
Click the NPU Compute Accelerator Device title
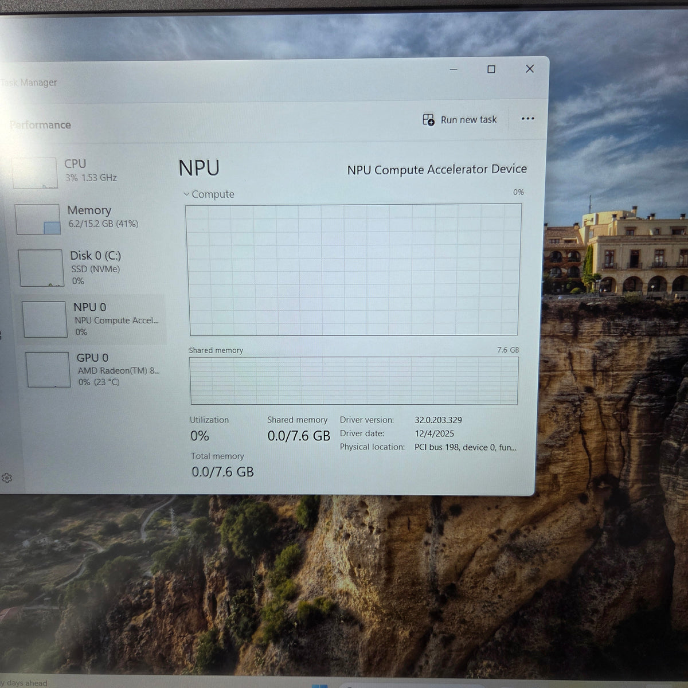point(437,170)
